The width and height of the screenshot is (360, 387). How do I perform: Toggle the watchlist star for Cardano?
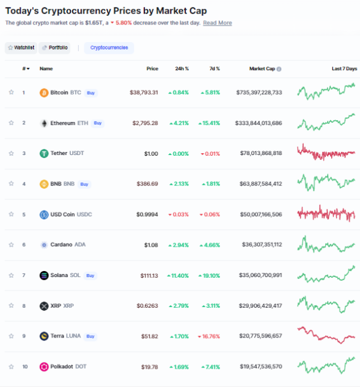(11, 245)
